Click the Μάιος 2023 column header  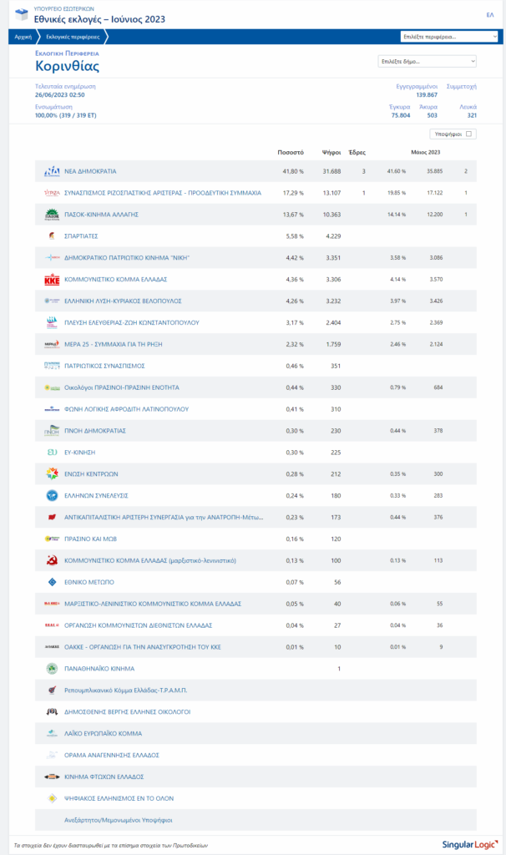pos(425,152)
